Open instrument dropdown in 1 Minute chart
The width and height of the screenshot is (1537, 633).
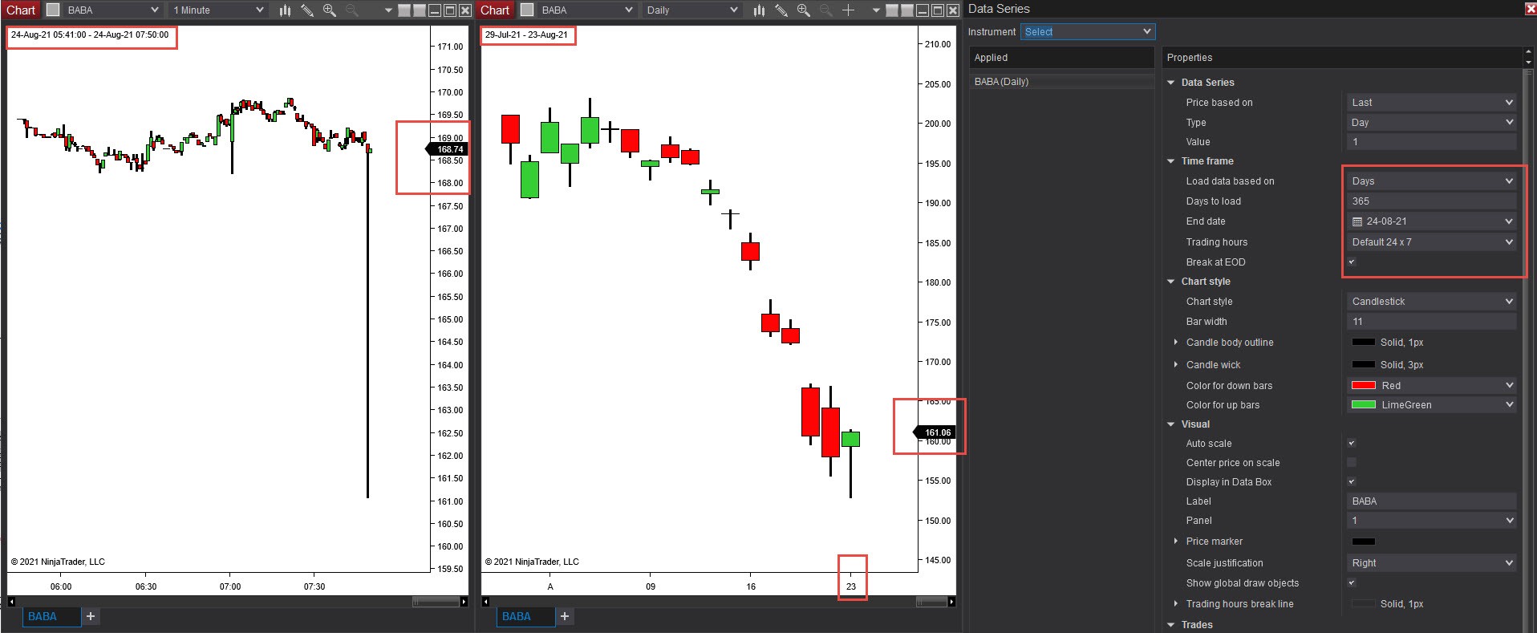pyautogui.click(x=112, y=10)
